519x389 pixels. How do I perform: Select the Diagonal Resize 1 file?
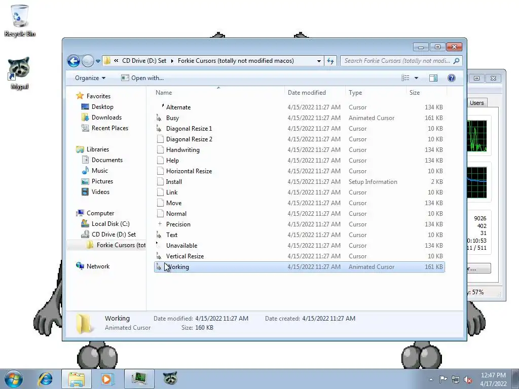pyautogui.click(x=299, y=128)
